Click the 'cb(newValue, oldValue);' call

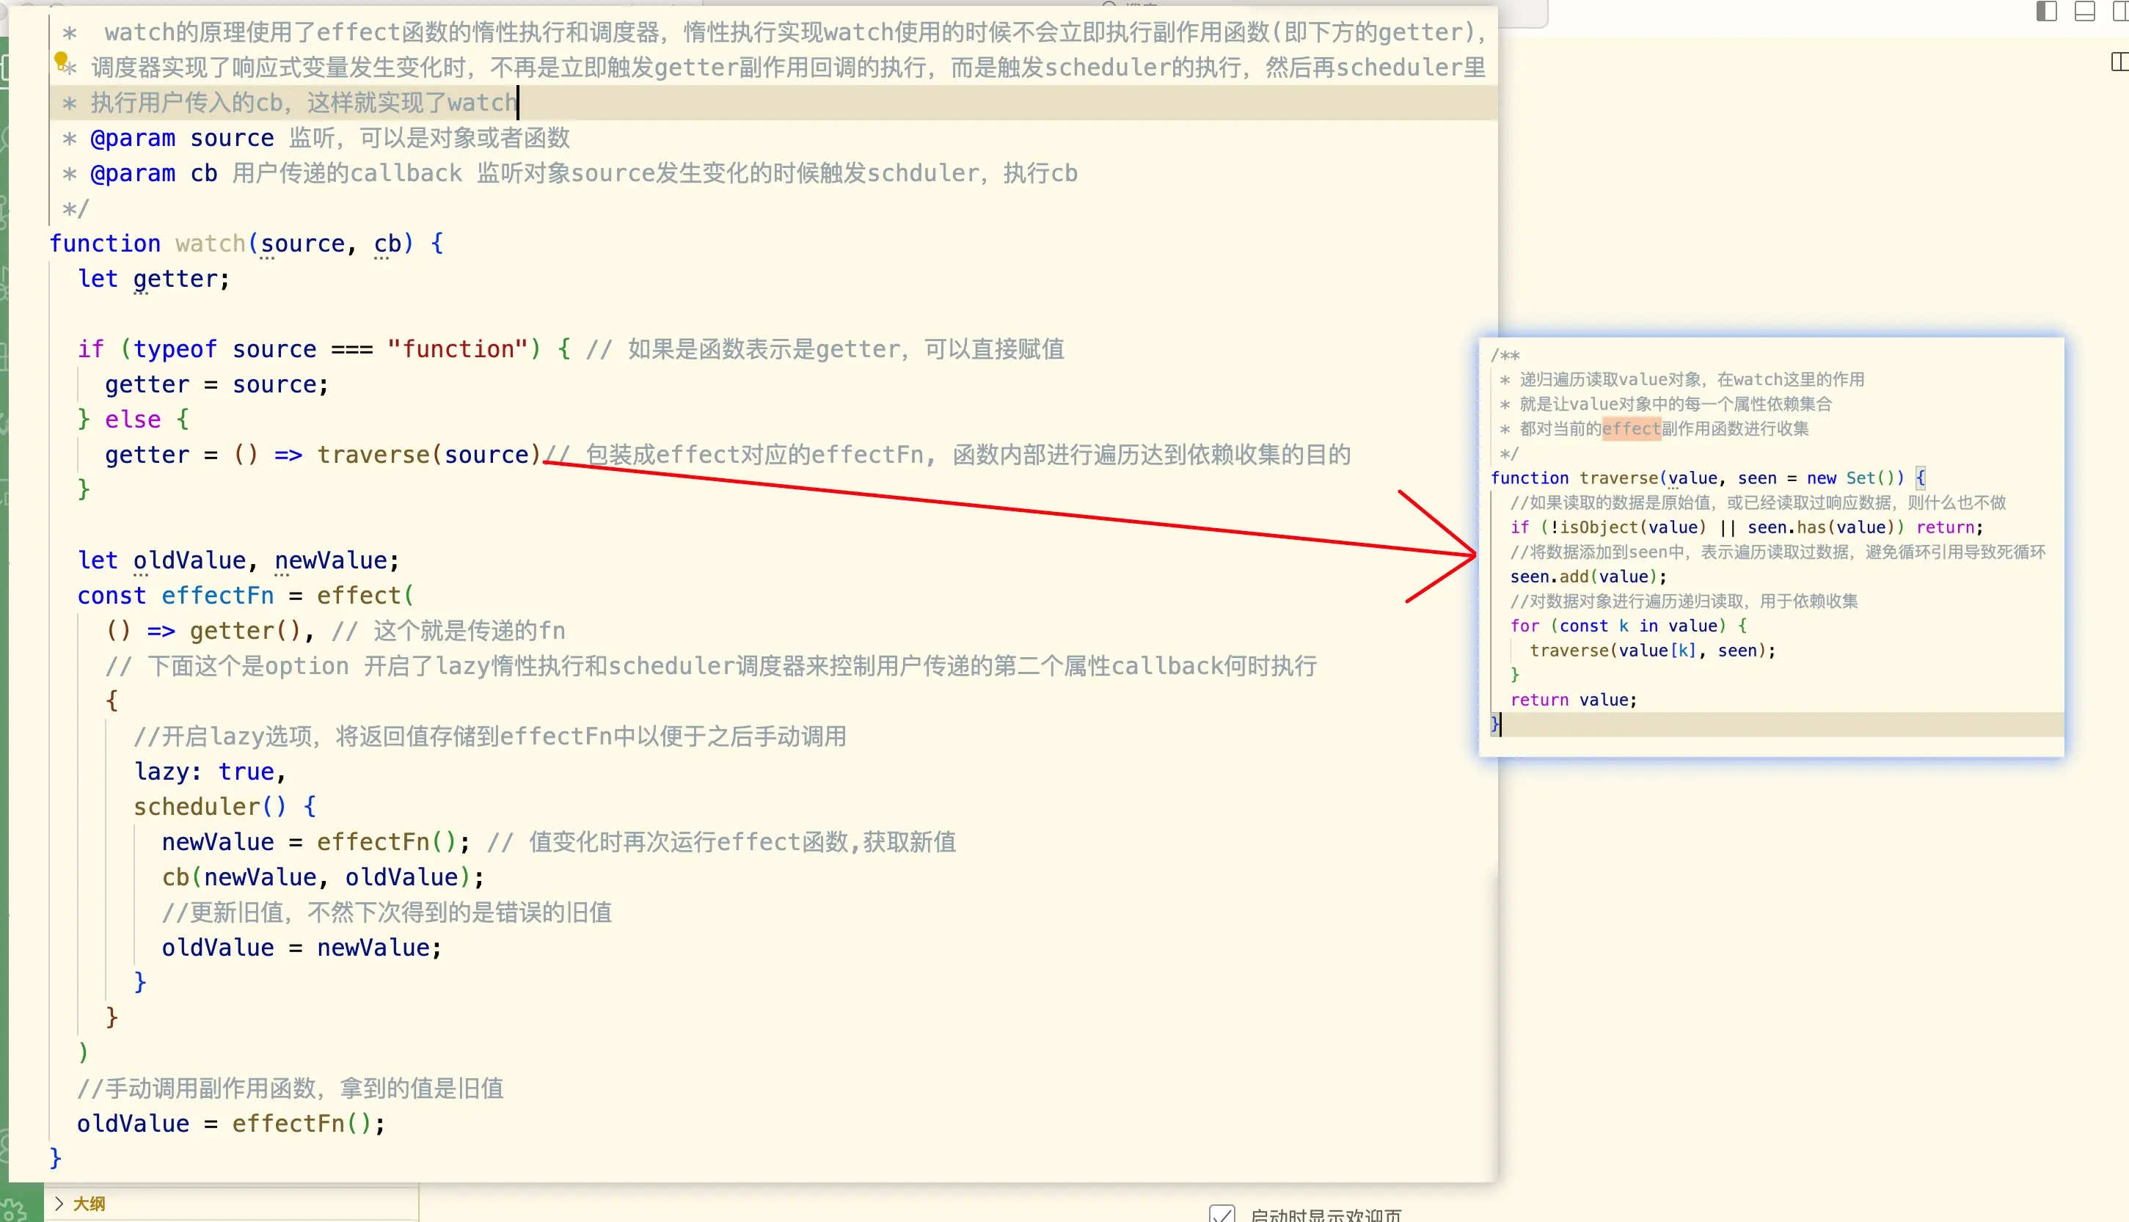pyautogui.click(x=323, y=878)
